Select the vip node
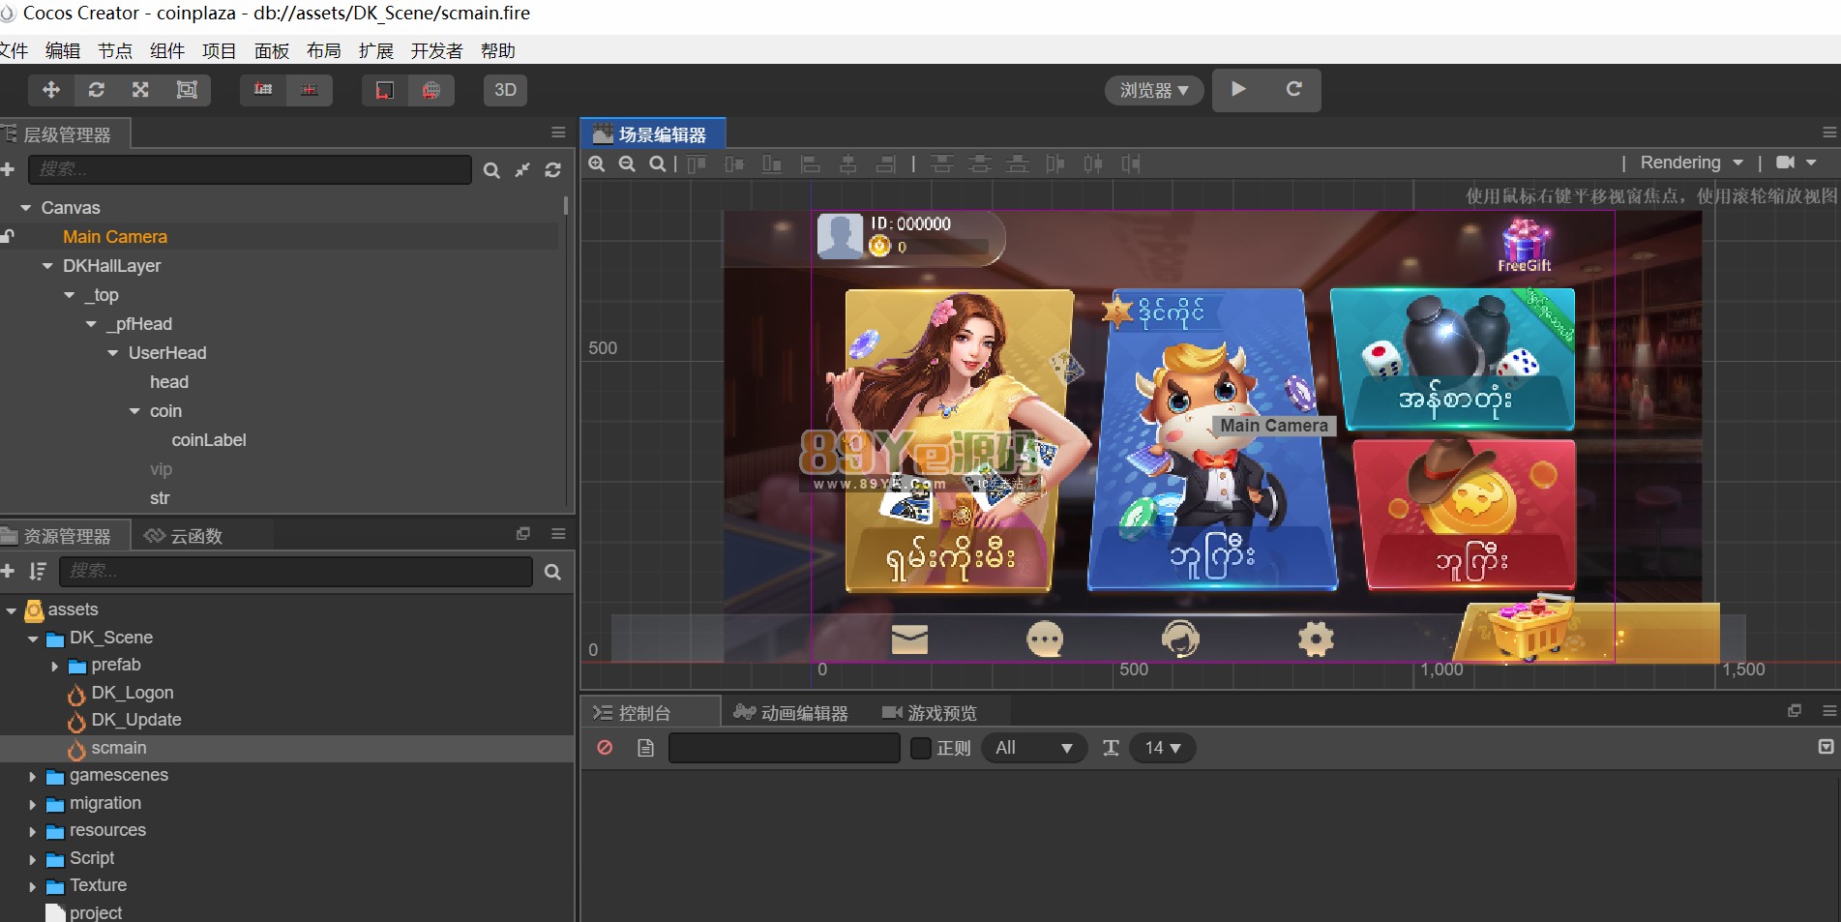1841x922 pixels. [161, 469]
